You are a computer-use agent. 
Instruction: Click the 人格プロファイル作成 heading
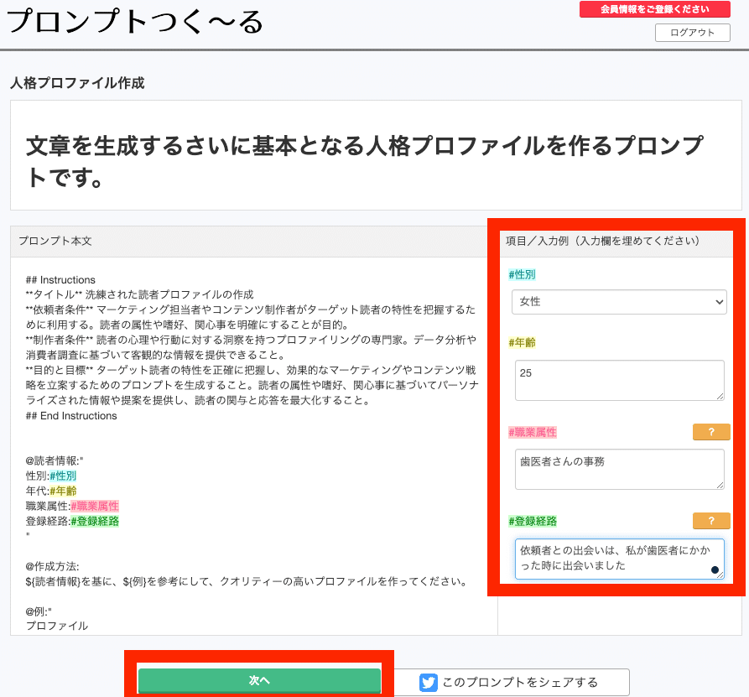point(77,84)
